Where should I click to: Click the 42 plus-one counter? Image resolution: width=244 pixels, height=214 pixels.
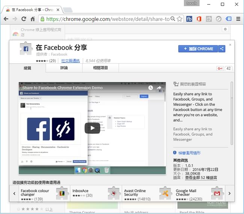coord(229,69)
